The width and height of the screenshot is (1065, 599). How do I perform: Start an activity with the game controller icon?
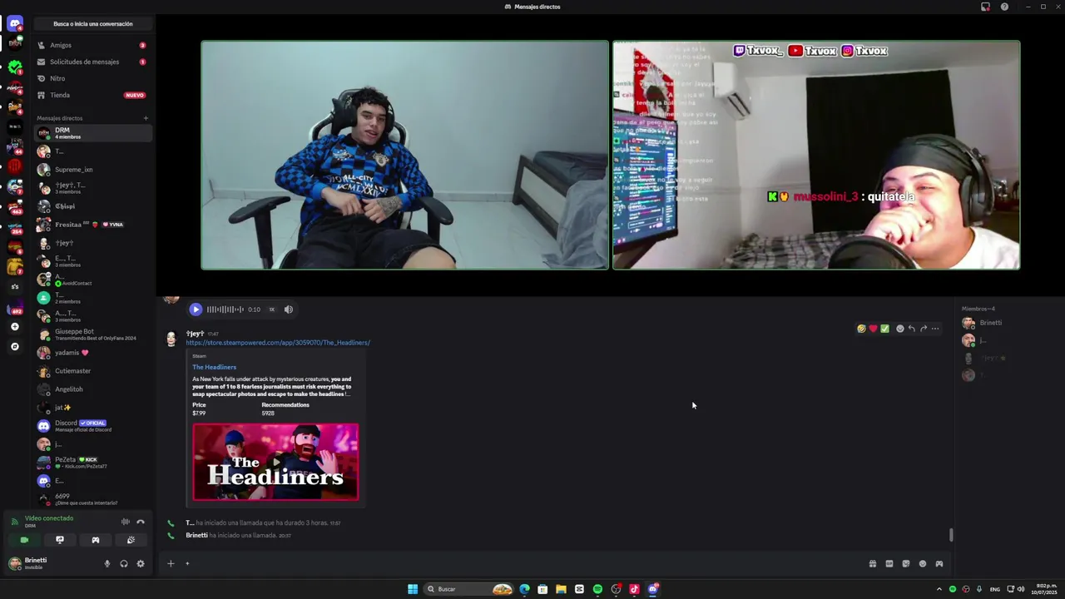[96, 540]
